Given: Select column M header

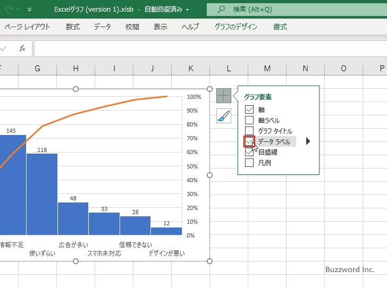Looking at the screenshot, I should 267,69.
